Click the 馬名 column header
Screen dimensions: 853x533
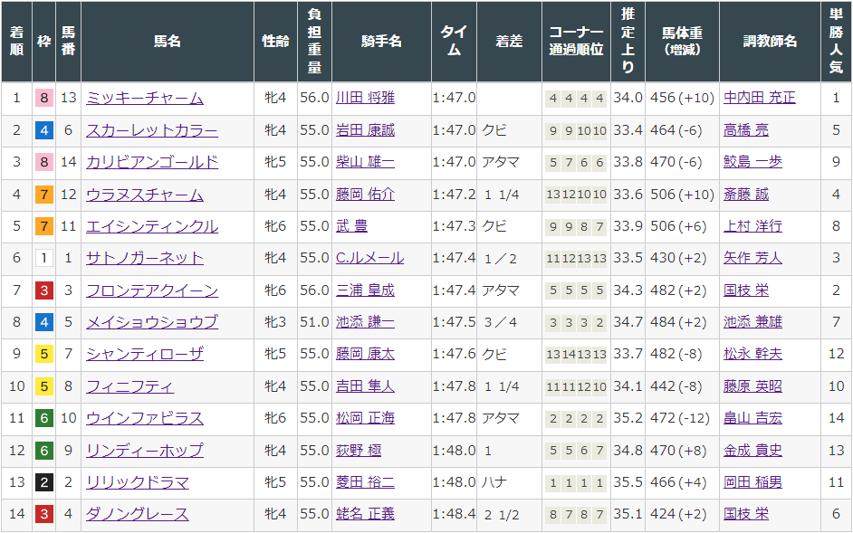(167, 42)
